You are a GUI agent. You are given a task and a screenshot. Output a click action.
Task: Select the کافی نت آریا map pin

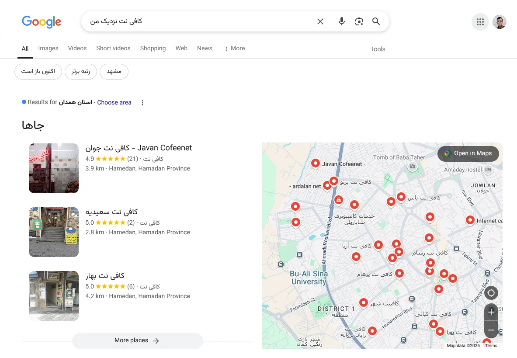tap(378, 245)
